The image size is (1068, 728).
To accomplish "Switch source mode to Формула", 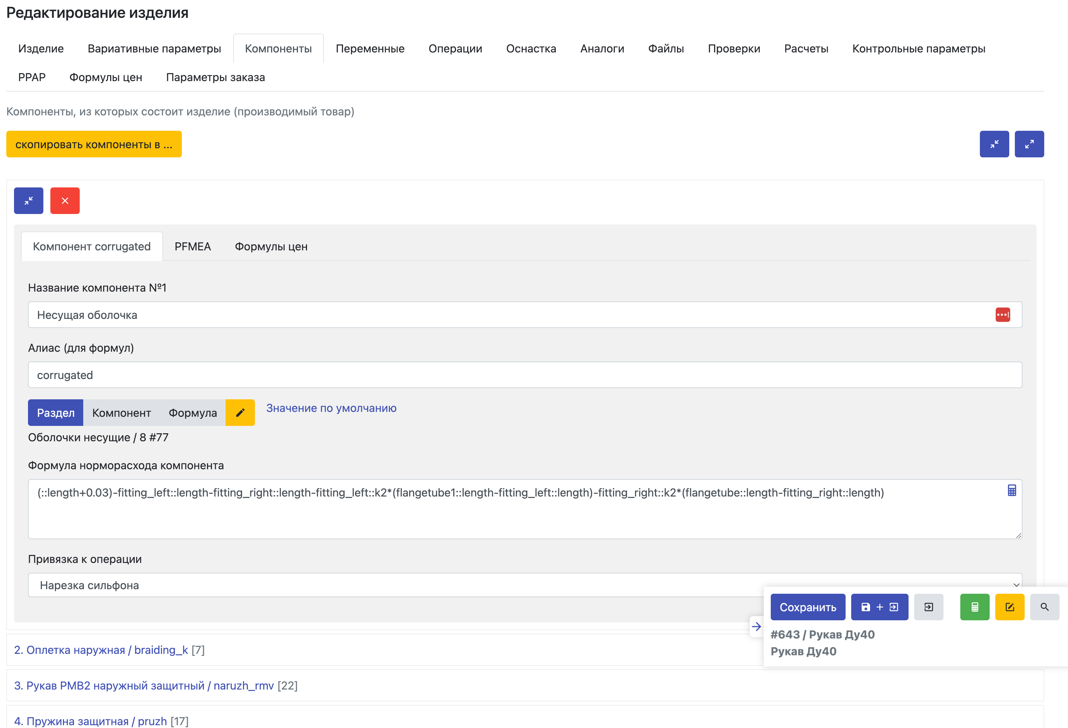I will 193,412.
